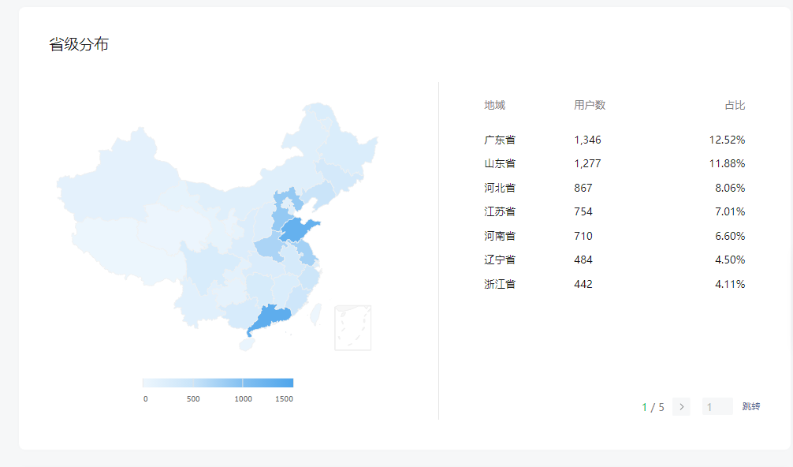Click the percentage 6.60%
The height and width of the screenshot is (467, 793).
click(x=730, y=236)
